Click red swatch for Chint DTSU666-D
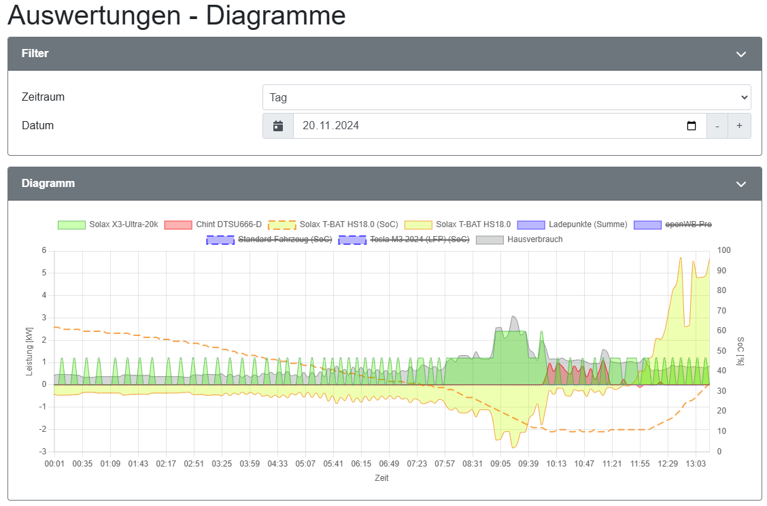Screen dimensions: 767x506 (178, 225)
